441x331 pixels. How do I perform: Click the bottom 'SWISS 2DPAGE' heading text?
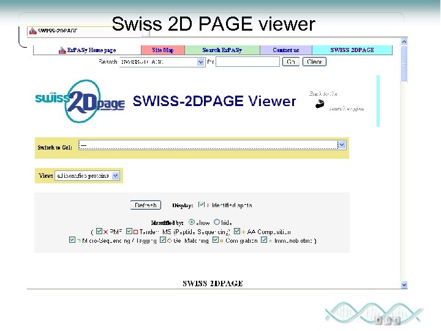tap(213, 283)
